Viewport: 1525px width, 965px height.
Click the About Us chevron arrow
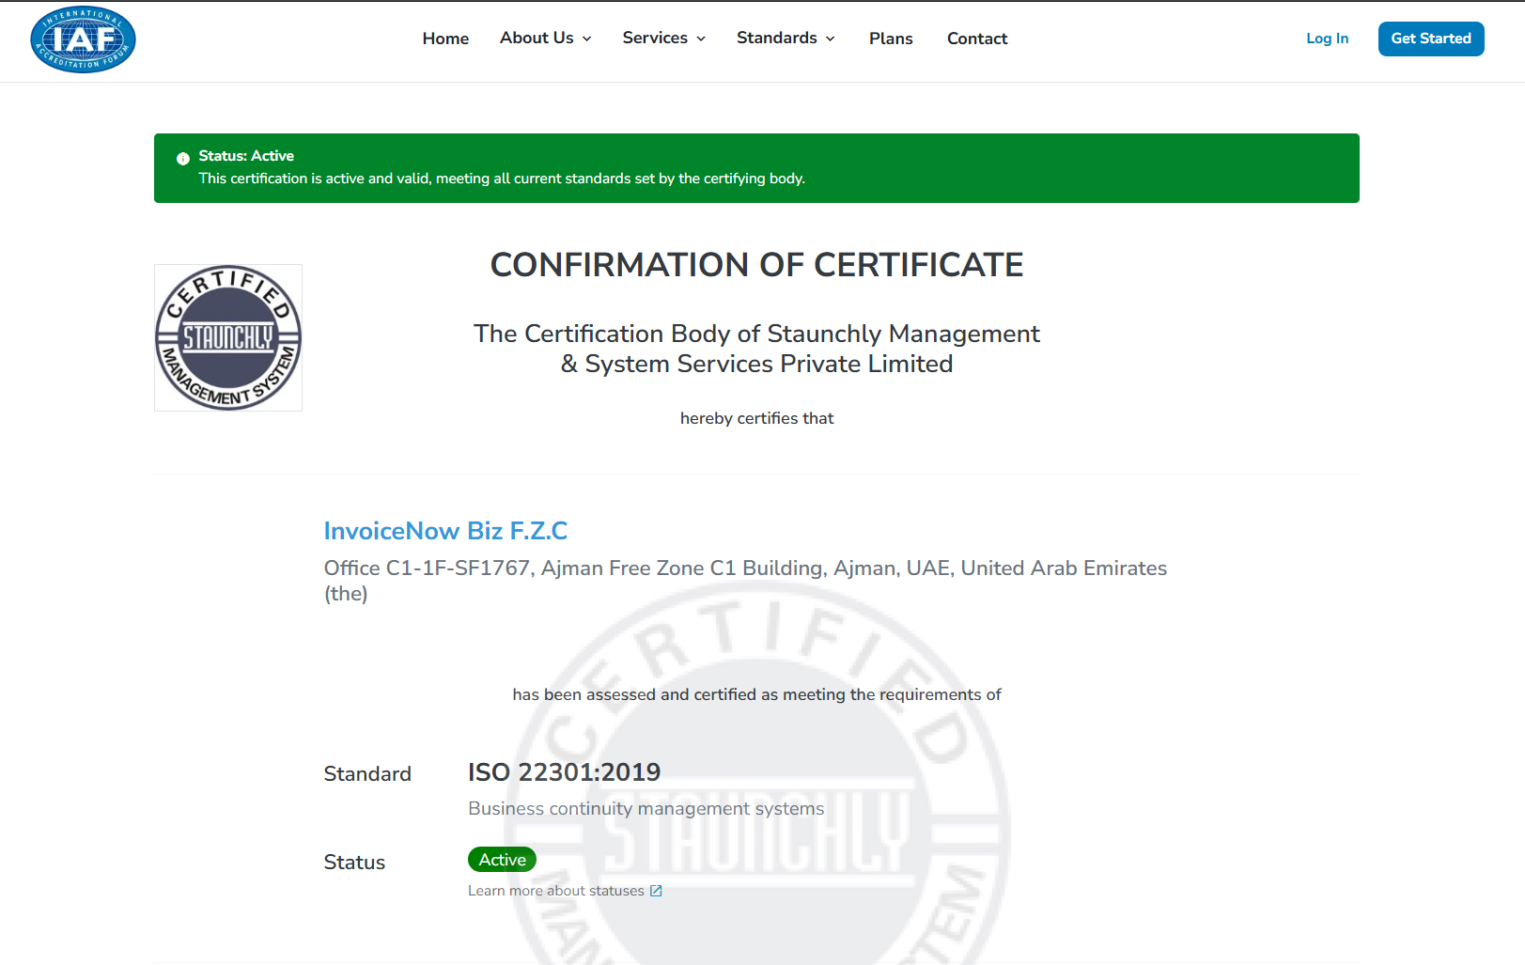pyautogui.click(x=587, y=39)
